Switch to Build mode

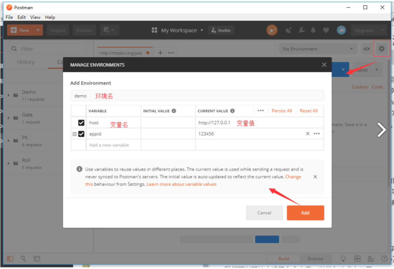[283, 258]
